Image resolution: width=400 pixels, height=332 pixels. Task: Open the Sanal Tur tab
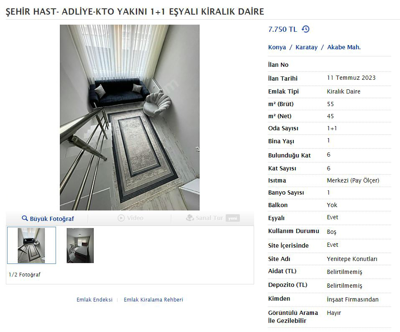(213, 218)
